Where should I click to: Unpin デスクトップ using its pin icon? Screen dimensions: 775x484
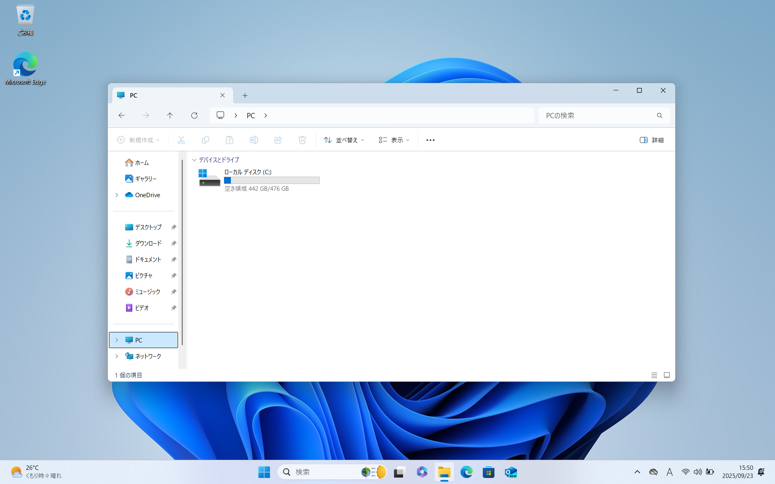pos(174,227)
